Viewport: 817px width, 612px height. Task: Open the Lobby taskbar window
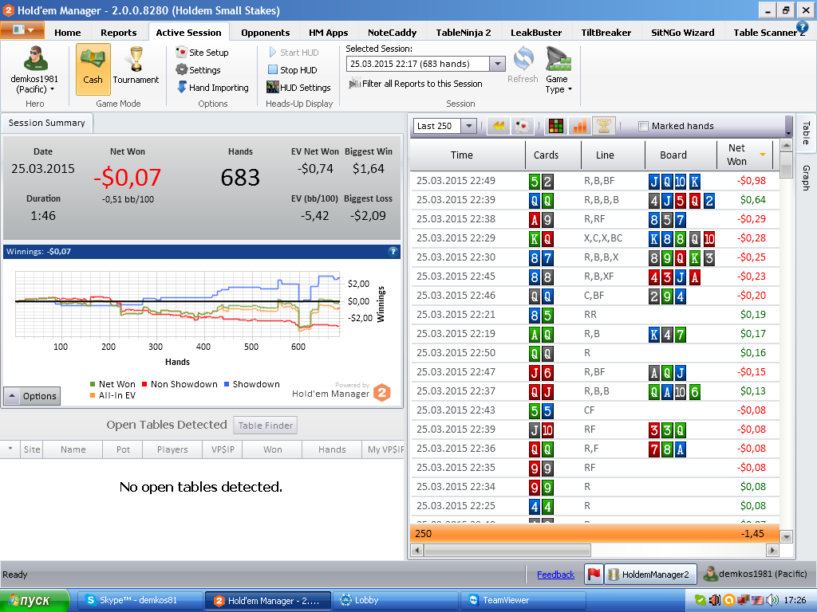395,601
